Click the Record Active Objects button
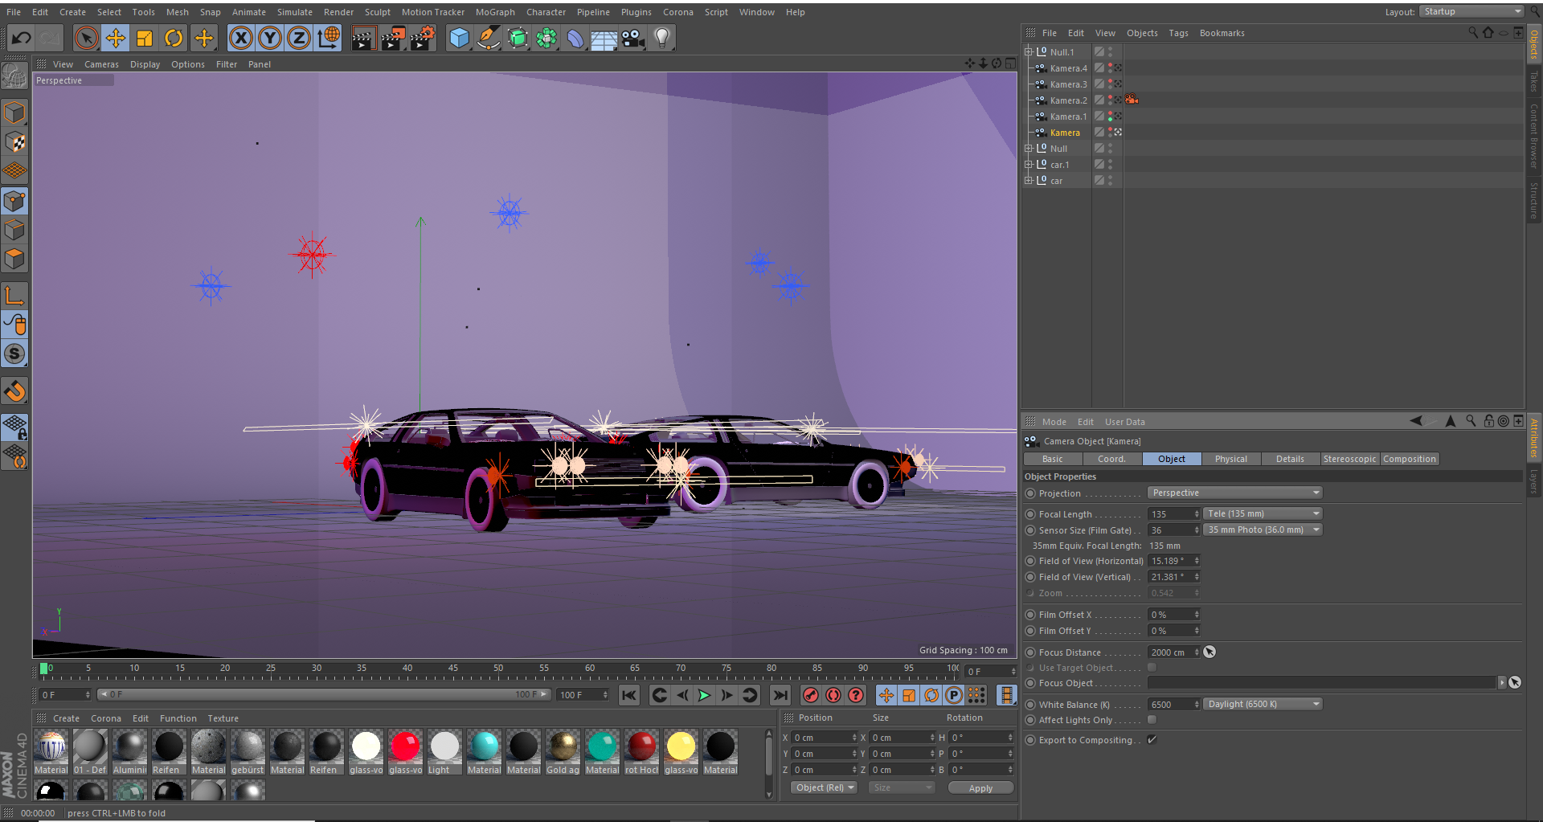Viewport: 1543px width, 822px height. 811,695
